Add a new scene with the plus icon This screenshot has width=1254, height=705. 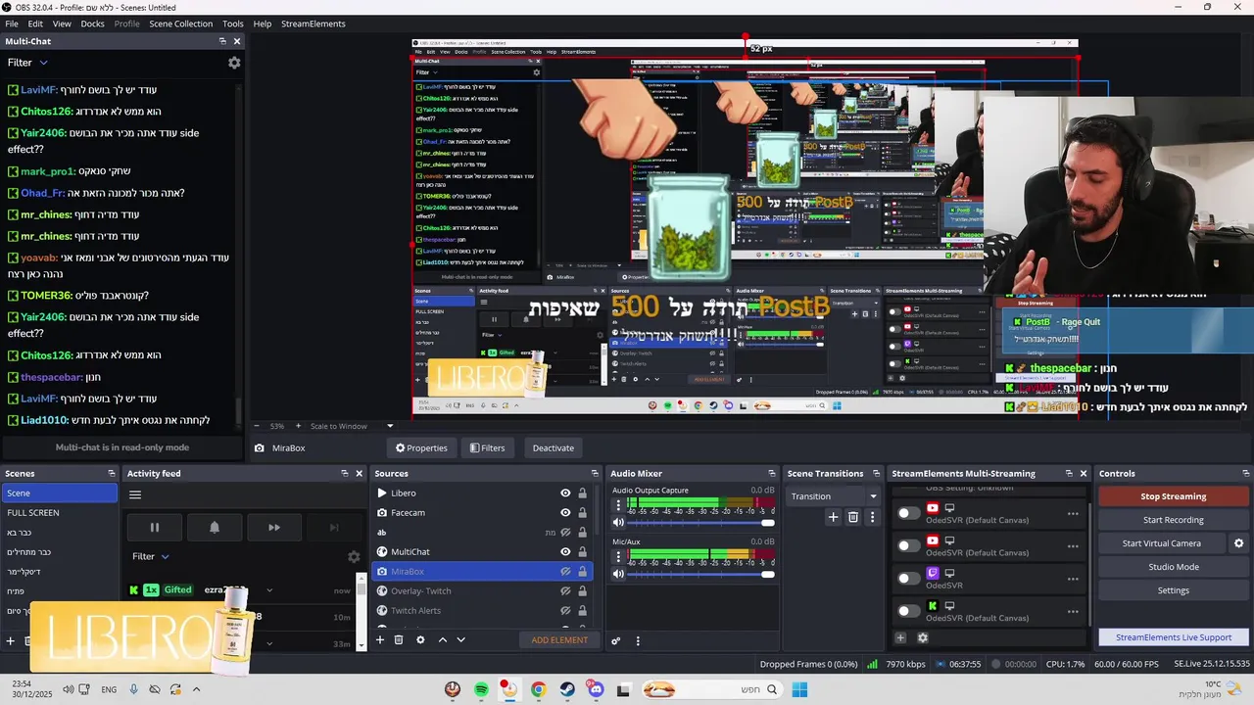click(11, 640)
